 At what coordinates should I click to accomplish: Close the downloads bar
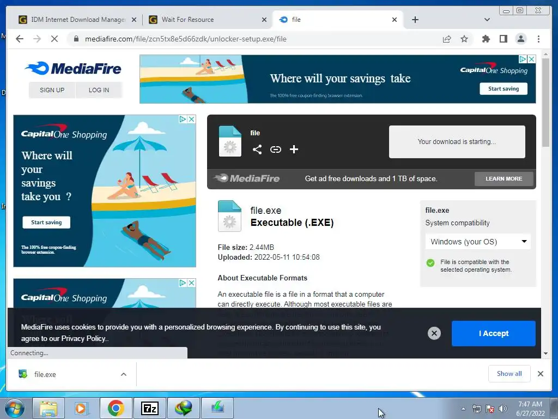540,374
